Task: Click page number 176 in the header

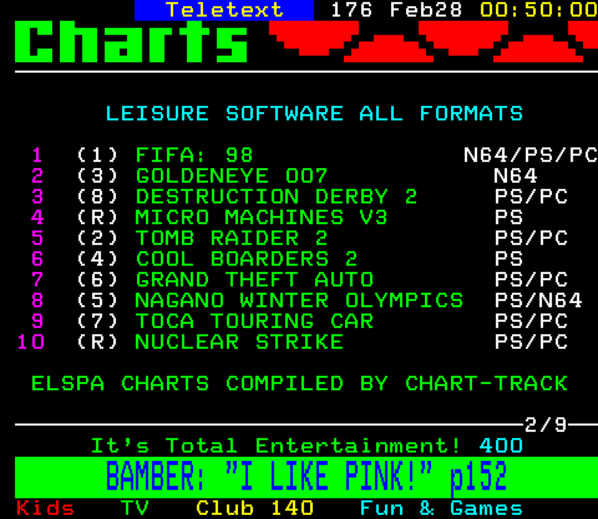Action: click(351, 10)
